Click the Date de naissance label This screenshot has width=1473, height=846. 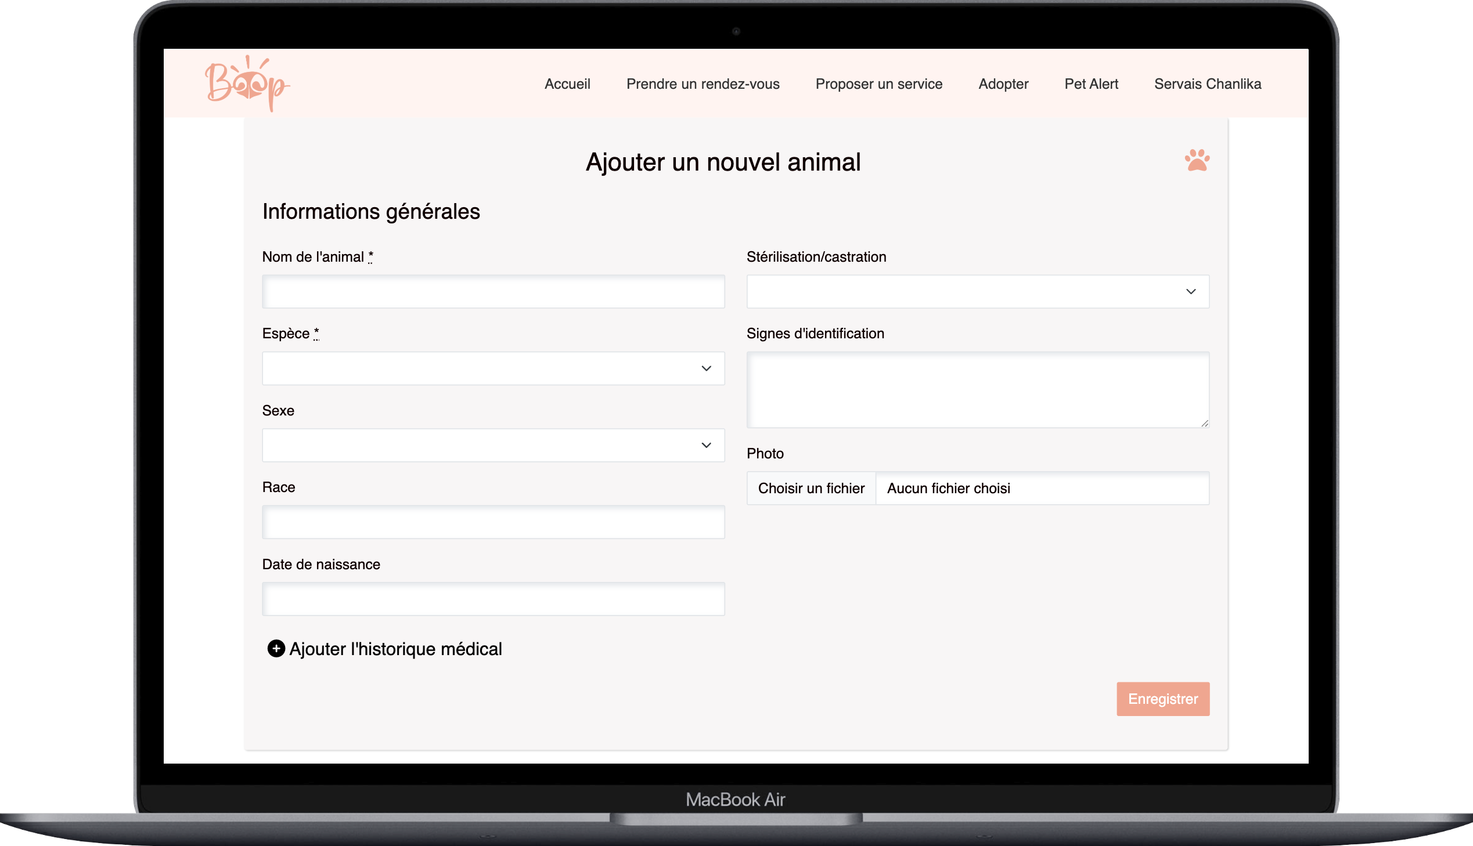[321, 564]
